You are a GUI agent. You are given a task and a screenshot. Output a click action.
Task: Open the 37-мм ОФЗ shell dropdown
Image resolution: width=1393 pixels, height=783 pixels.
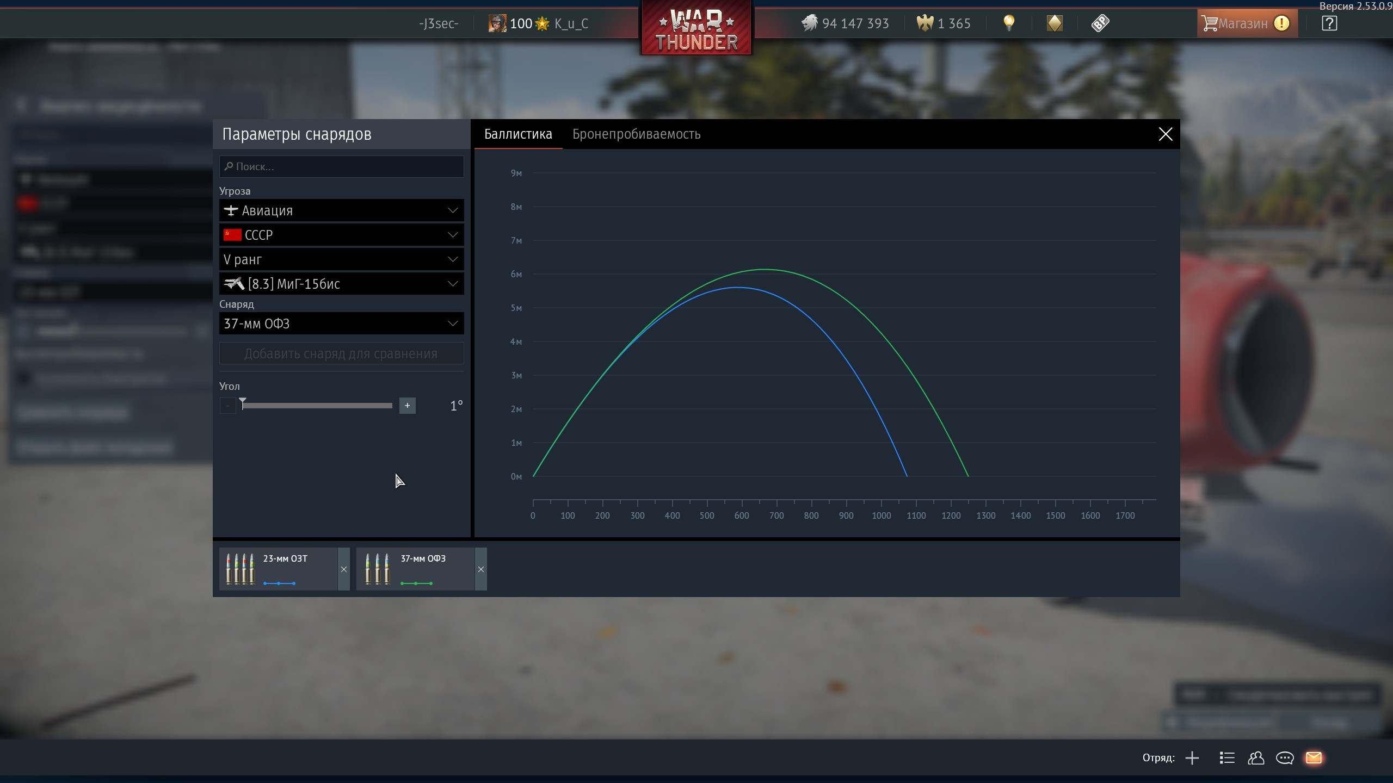(x=341, y=324)
